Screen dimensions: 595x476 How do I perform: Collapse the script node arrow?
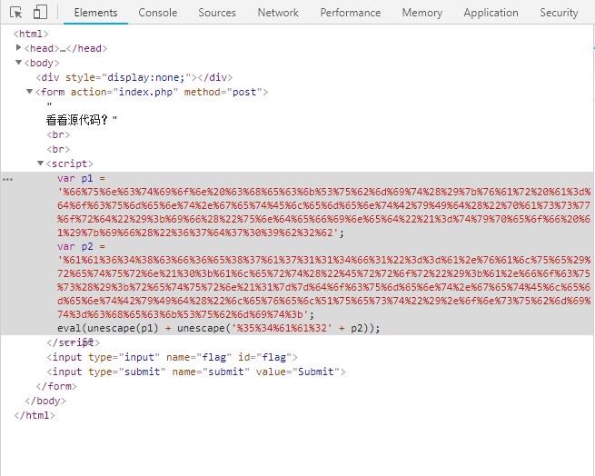tap(40, 163)
